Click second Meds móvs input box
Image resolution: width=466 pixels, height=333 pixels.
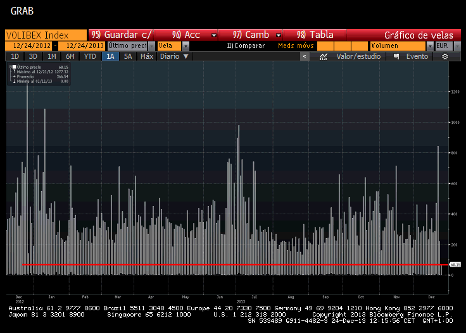pyautogui.click(x=343, y=46)
